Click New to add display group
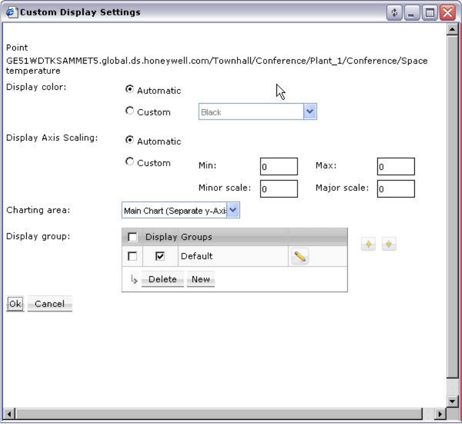This screenshot has height=424, width=462. [200, 279]
